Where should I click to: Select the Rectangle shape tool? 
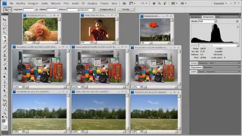5,95
